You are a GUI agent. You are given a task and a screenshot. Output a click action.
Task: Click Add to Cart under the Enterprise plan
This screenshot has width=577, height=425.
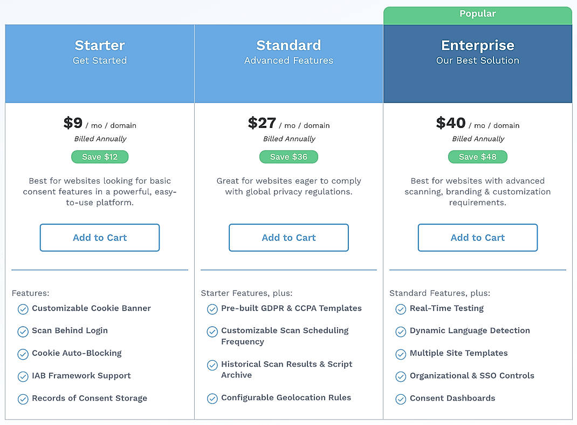(x=477, y=238)
